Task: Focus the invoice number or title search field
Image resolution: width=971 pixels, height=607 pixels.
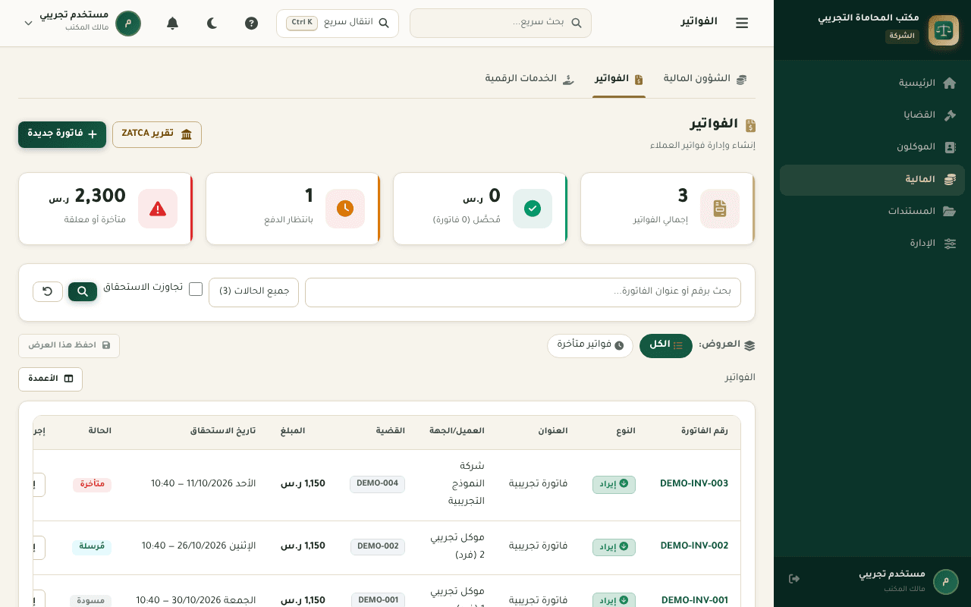Action: pyautogui.click(x=523, y=292)
